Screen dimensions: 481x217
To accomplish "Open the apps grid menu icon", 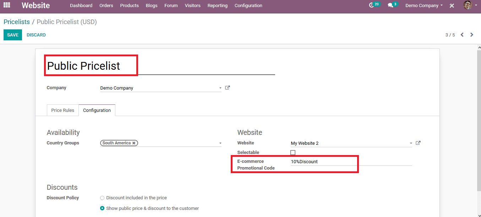I will point(7,5).
